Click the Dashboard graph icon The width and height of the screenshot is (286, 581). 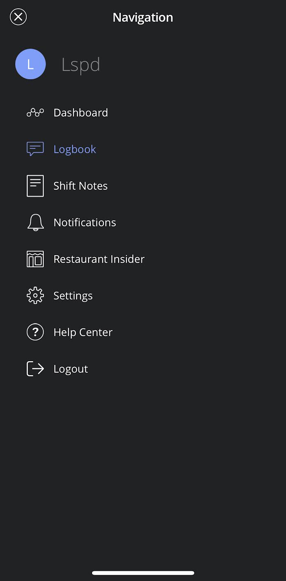35,113
